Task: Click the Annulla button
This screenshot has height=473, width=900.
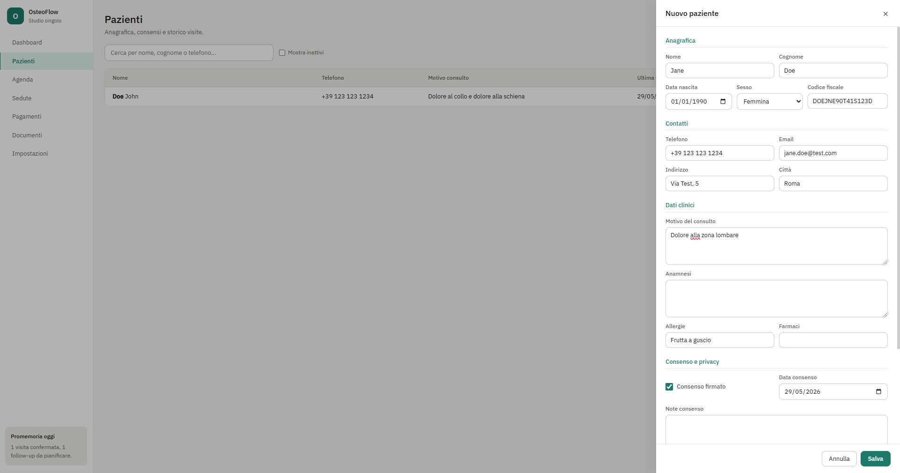Action: click(x=839, y=458)
